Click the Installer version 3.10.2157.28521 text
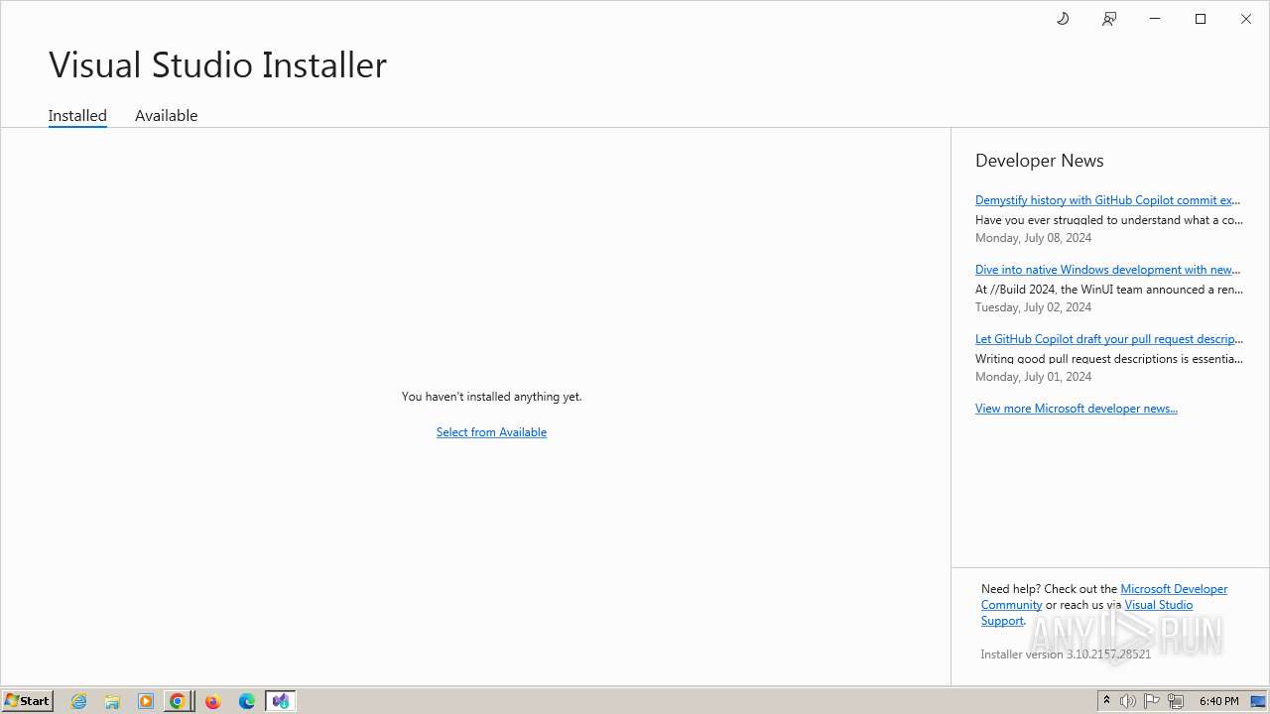This screenshot has height=714, width=1270. pos(1066,654)
